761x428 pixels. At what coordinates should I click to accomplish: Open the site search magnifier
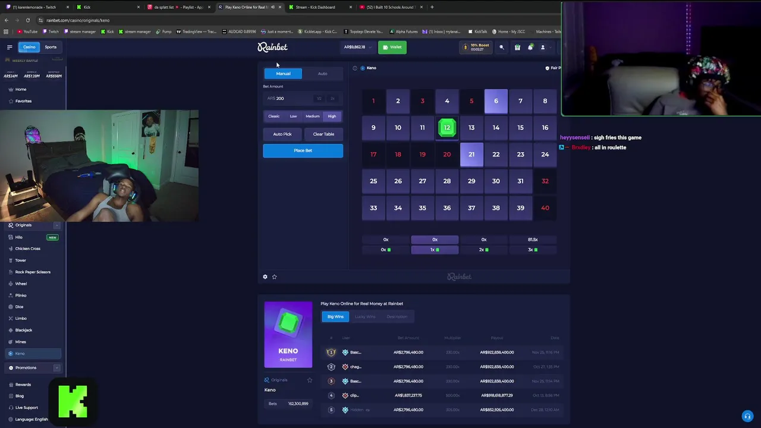(x=501, y=47)
